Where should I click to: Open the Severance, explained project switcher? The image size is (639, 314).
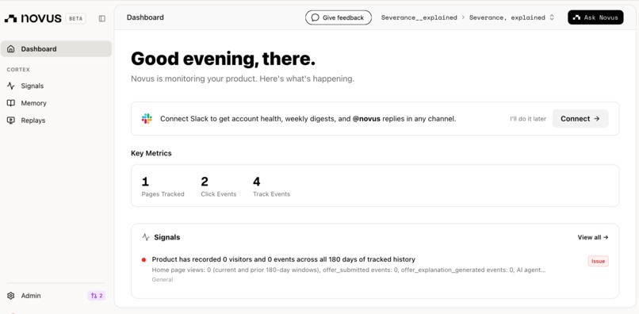point(512,17)
